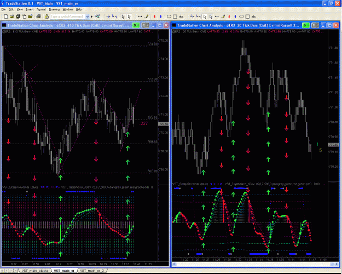The width and height of the screenshot is (342, 274).
Task: Switch to the VST_main_er_2 workspace tab
Action: (92, 271)
